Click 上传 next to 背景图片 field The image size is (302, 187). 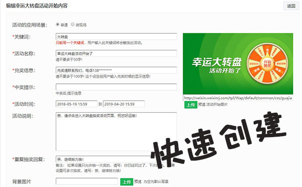coord(127,182)
